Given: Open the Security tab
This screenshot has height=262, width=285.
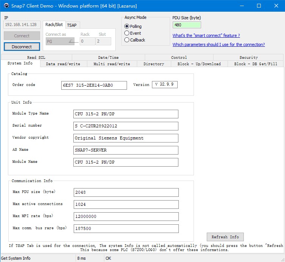Looking at the screenshot, I should click(x=248, y=58).
